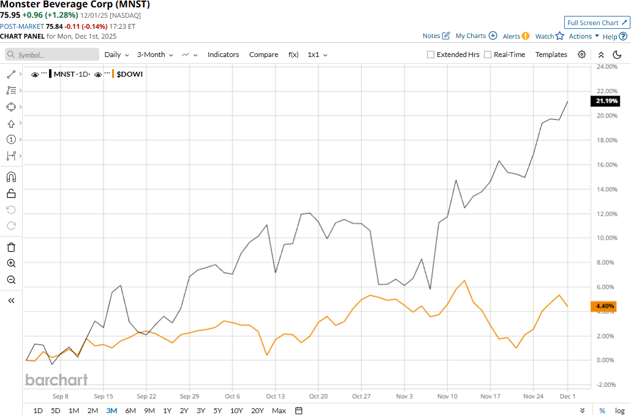The width and height of the screenshot is (631, 415).
Task: Select the 6M time range
Action: coord(130,411)
